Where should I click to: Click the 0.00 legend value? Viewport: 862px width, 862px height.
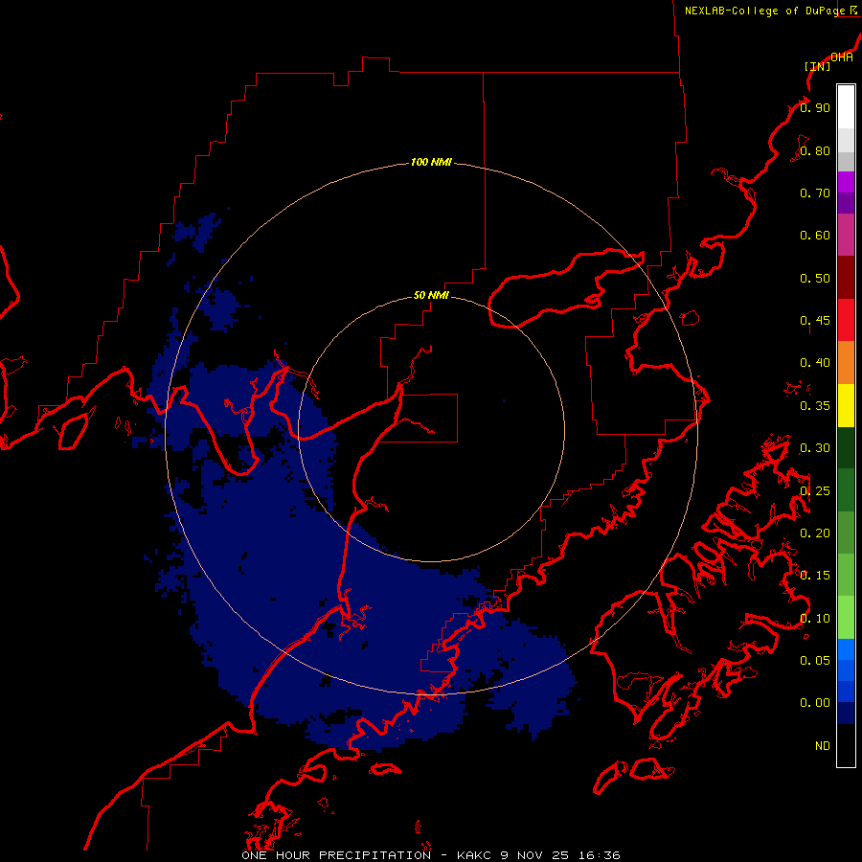(x=815, y=703)
